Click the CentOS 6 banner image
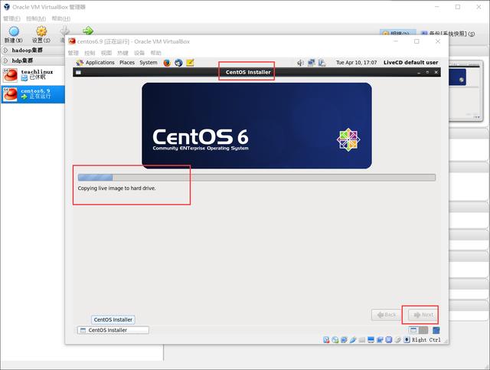The image size is (490, 370). point(256,126)
